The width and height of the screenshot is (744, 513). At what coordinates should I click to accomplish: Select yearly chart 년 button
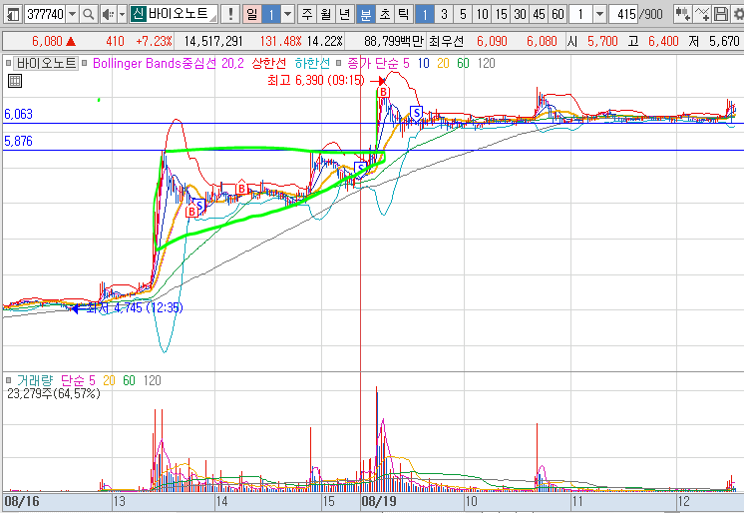pyautogui.click(x=345, y=14)
